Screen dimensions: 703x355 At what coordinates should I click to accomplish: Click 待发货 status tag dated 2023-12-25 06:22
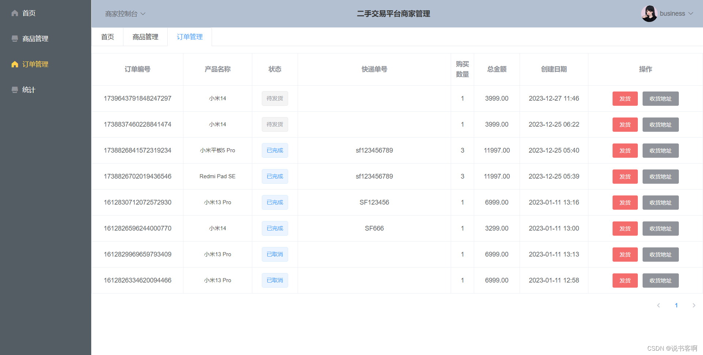coord(275,124)
